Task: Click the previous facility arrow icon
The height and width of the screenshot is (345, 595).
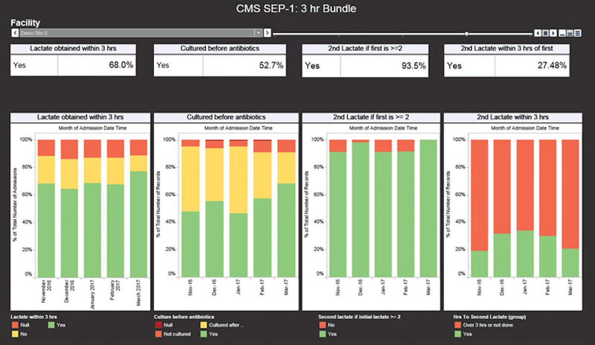Action: (x=14, y=33)
